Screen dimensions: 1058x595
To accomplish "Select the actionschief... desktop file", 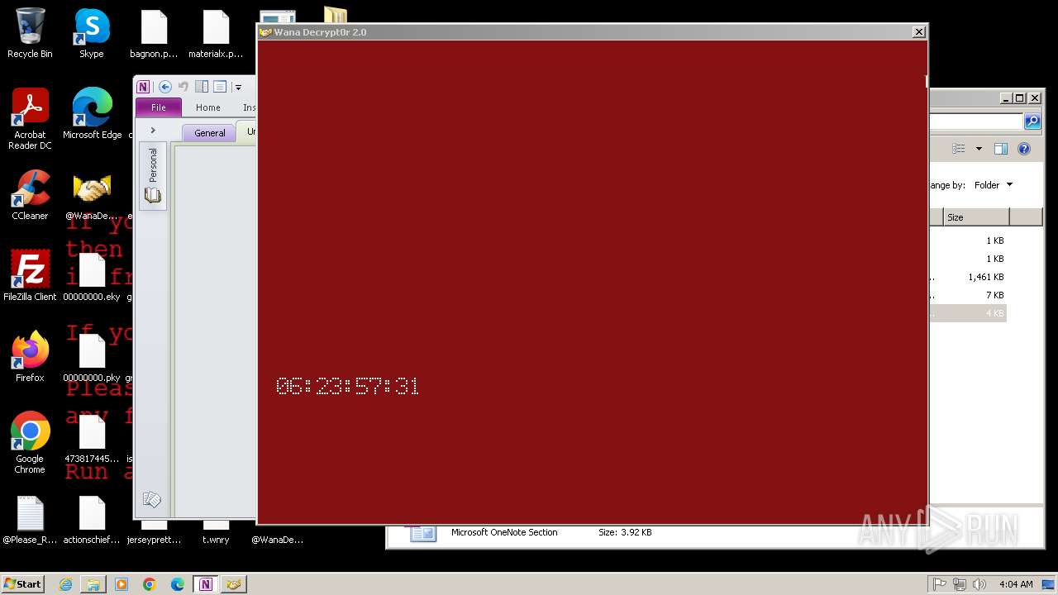I will coord(92,520).
